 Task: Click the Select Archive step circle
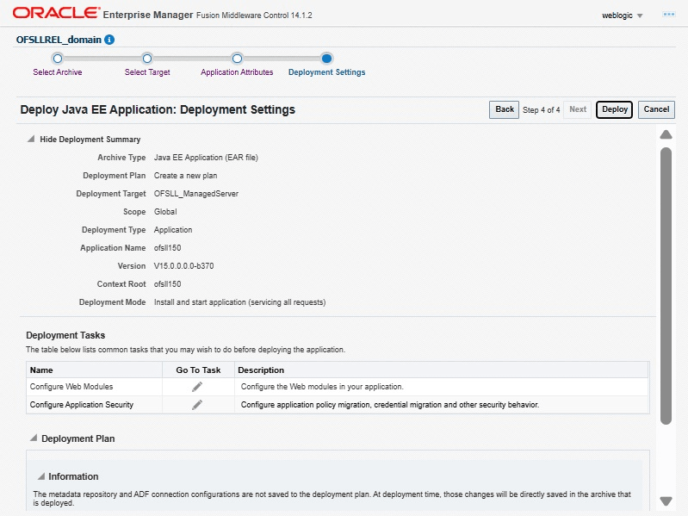click(x=57, y=59)
